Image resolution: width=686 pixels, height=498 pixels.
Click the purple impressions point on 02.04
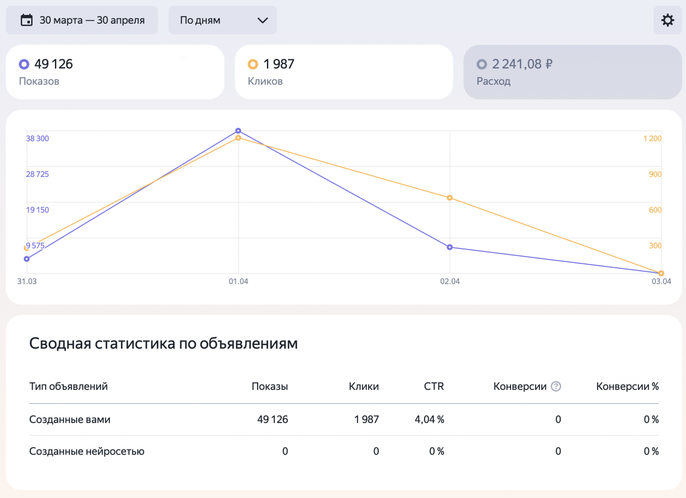pyautogui.click(x=449, y=247)
